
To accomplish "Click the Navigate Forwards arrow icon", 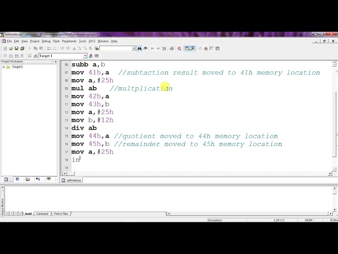I will point(158,48).
